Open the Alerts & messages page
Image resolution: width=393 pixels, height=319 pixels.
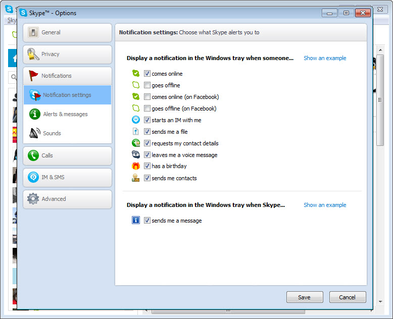(65, 114)
